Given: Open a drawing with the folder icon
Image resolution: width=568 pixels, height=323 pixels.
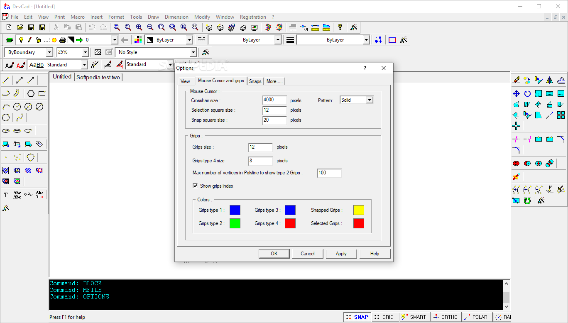Looking at the screenshot, I should coord(20,27).
